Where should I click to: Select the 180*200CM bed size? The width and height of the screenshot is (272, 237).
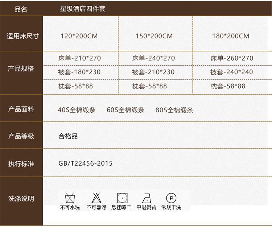coord(231,36)
